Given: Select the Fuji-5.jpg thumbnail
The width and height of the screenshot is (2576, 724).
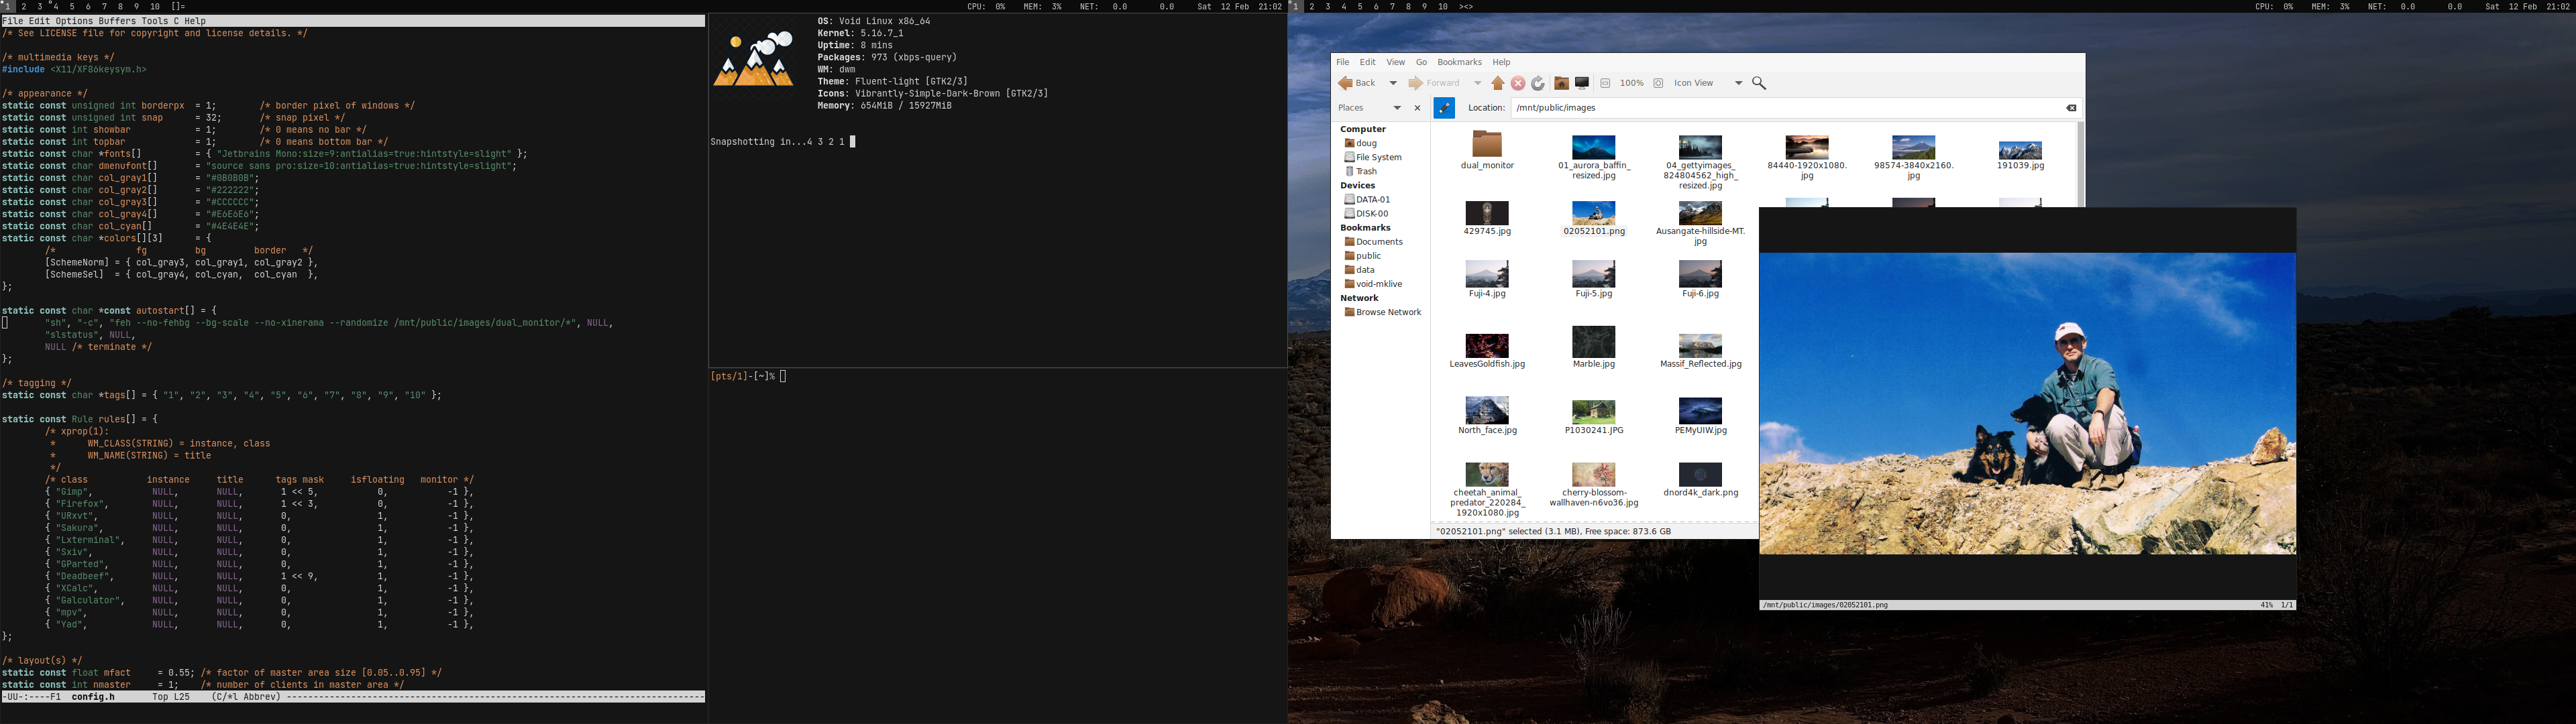Looking at the screenshot, I should point(1593,274).
